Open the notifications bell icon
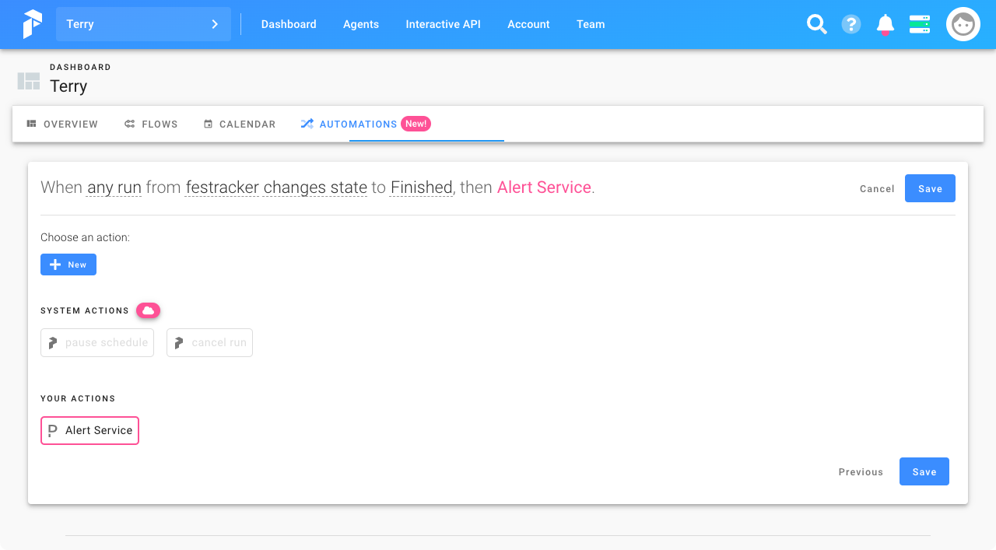This screenshot has width=996, height=550. [886, 24]
